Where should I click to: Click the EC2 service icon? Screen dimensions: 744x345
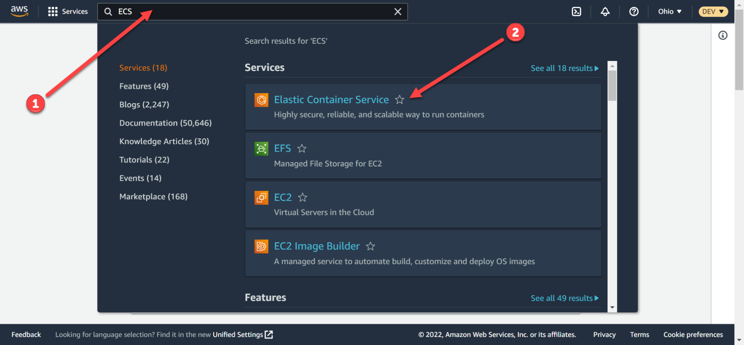click(261, 197)
